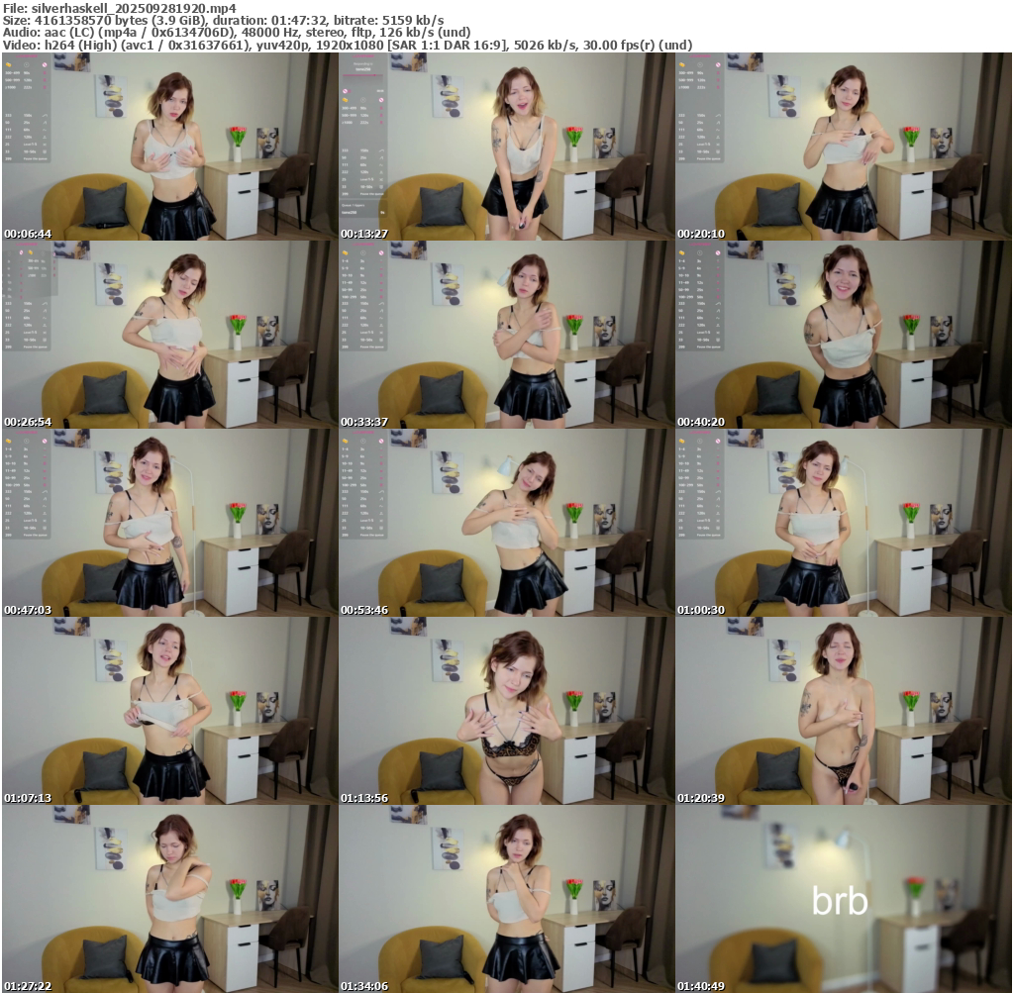
Task: Select the Video codec info line
Action: click(x=347, y=46)
